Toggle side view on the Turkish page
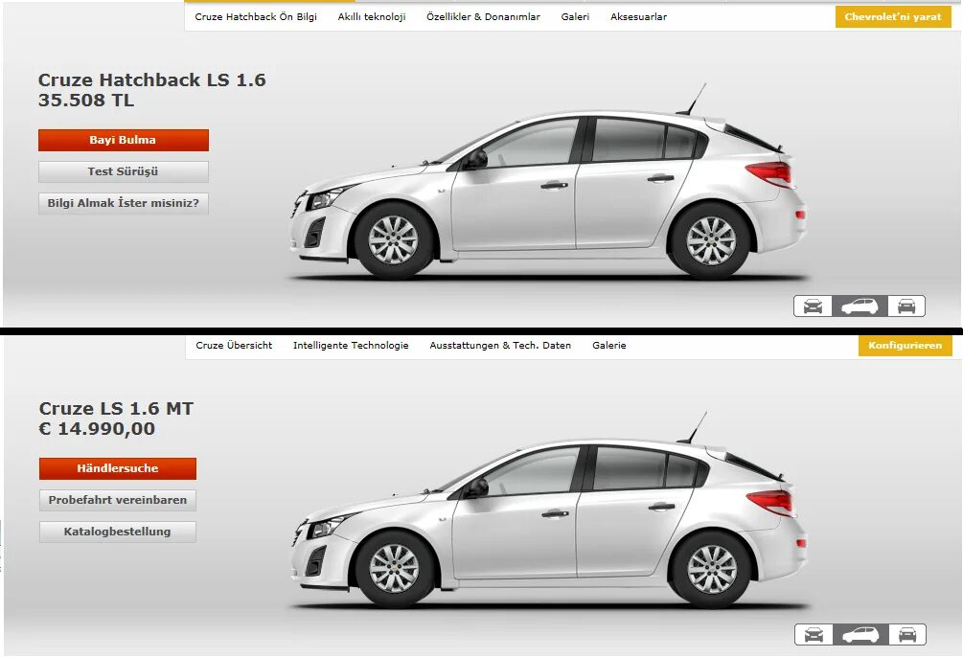 [x=860, y=306]
